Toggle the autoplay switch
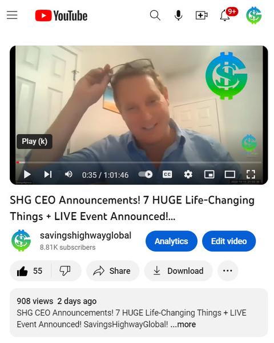This screenshot has width=274, height=343. (146, 174)
